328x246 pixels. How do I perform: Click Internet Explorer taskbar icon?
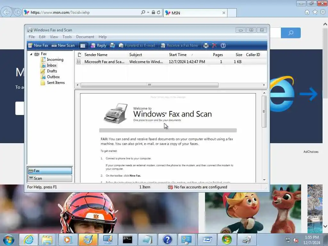click(x=28, y=240)
